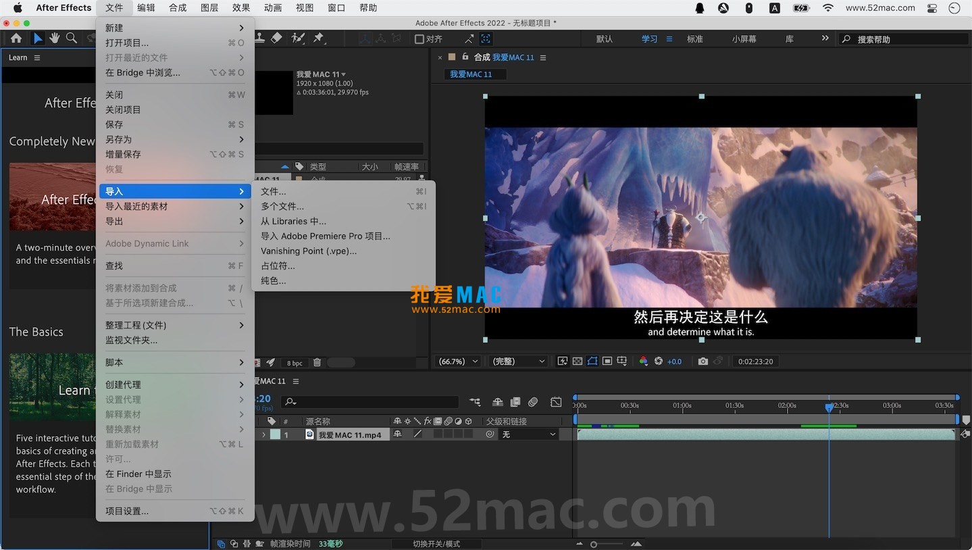This screenshot has width=972, height=550.
Task: Select 多个文件... import option
Action: 344,206
